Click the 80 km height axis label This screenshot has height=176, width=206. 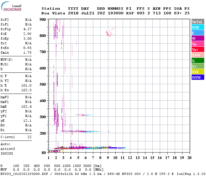click(44, 153)
